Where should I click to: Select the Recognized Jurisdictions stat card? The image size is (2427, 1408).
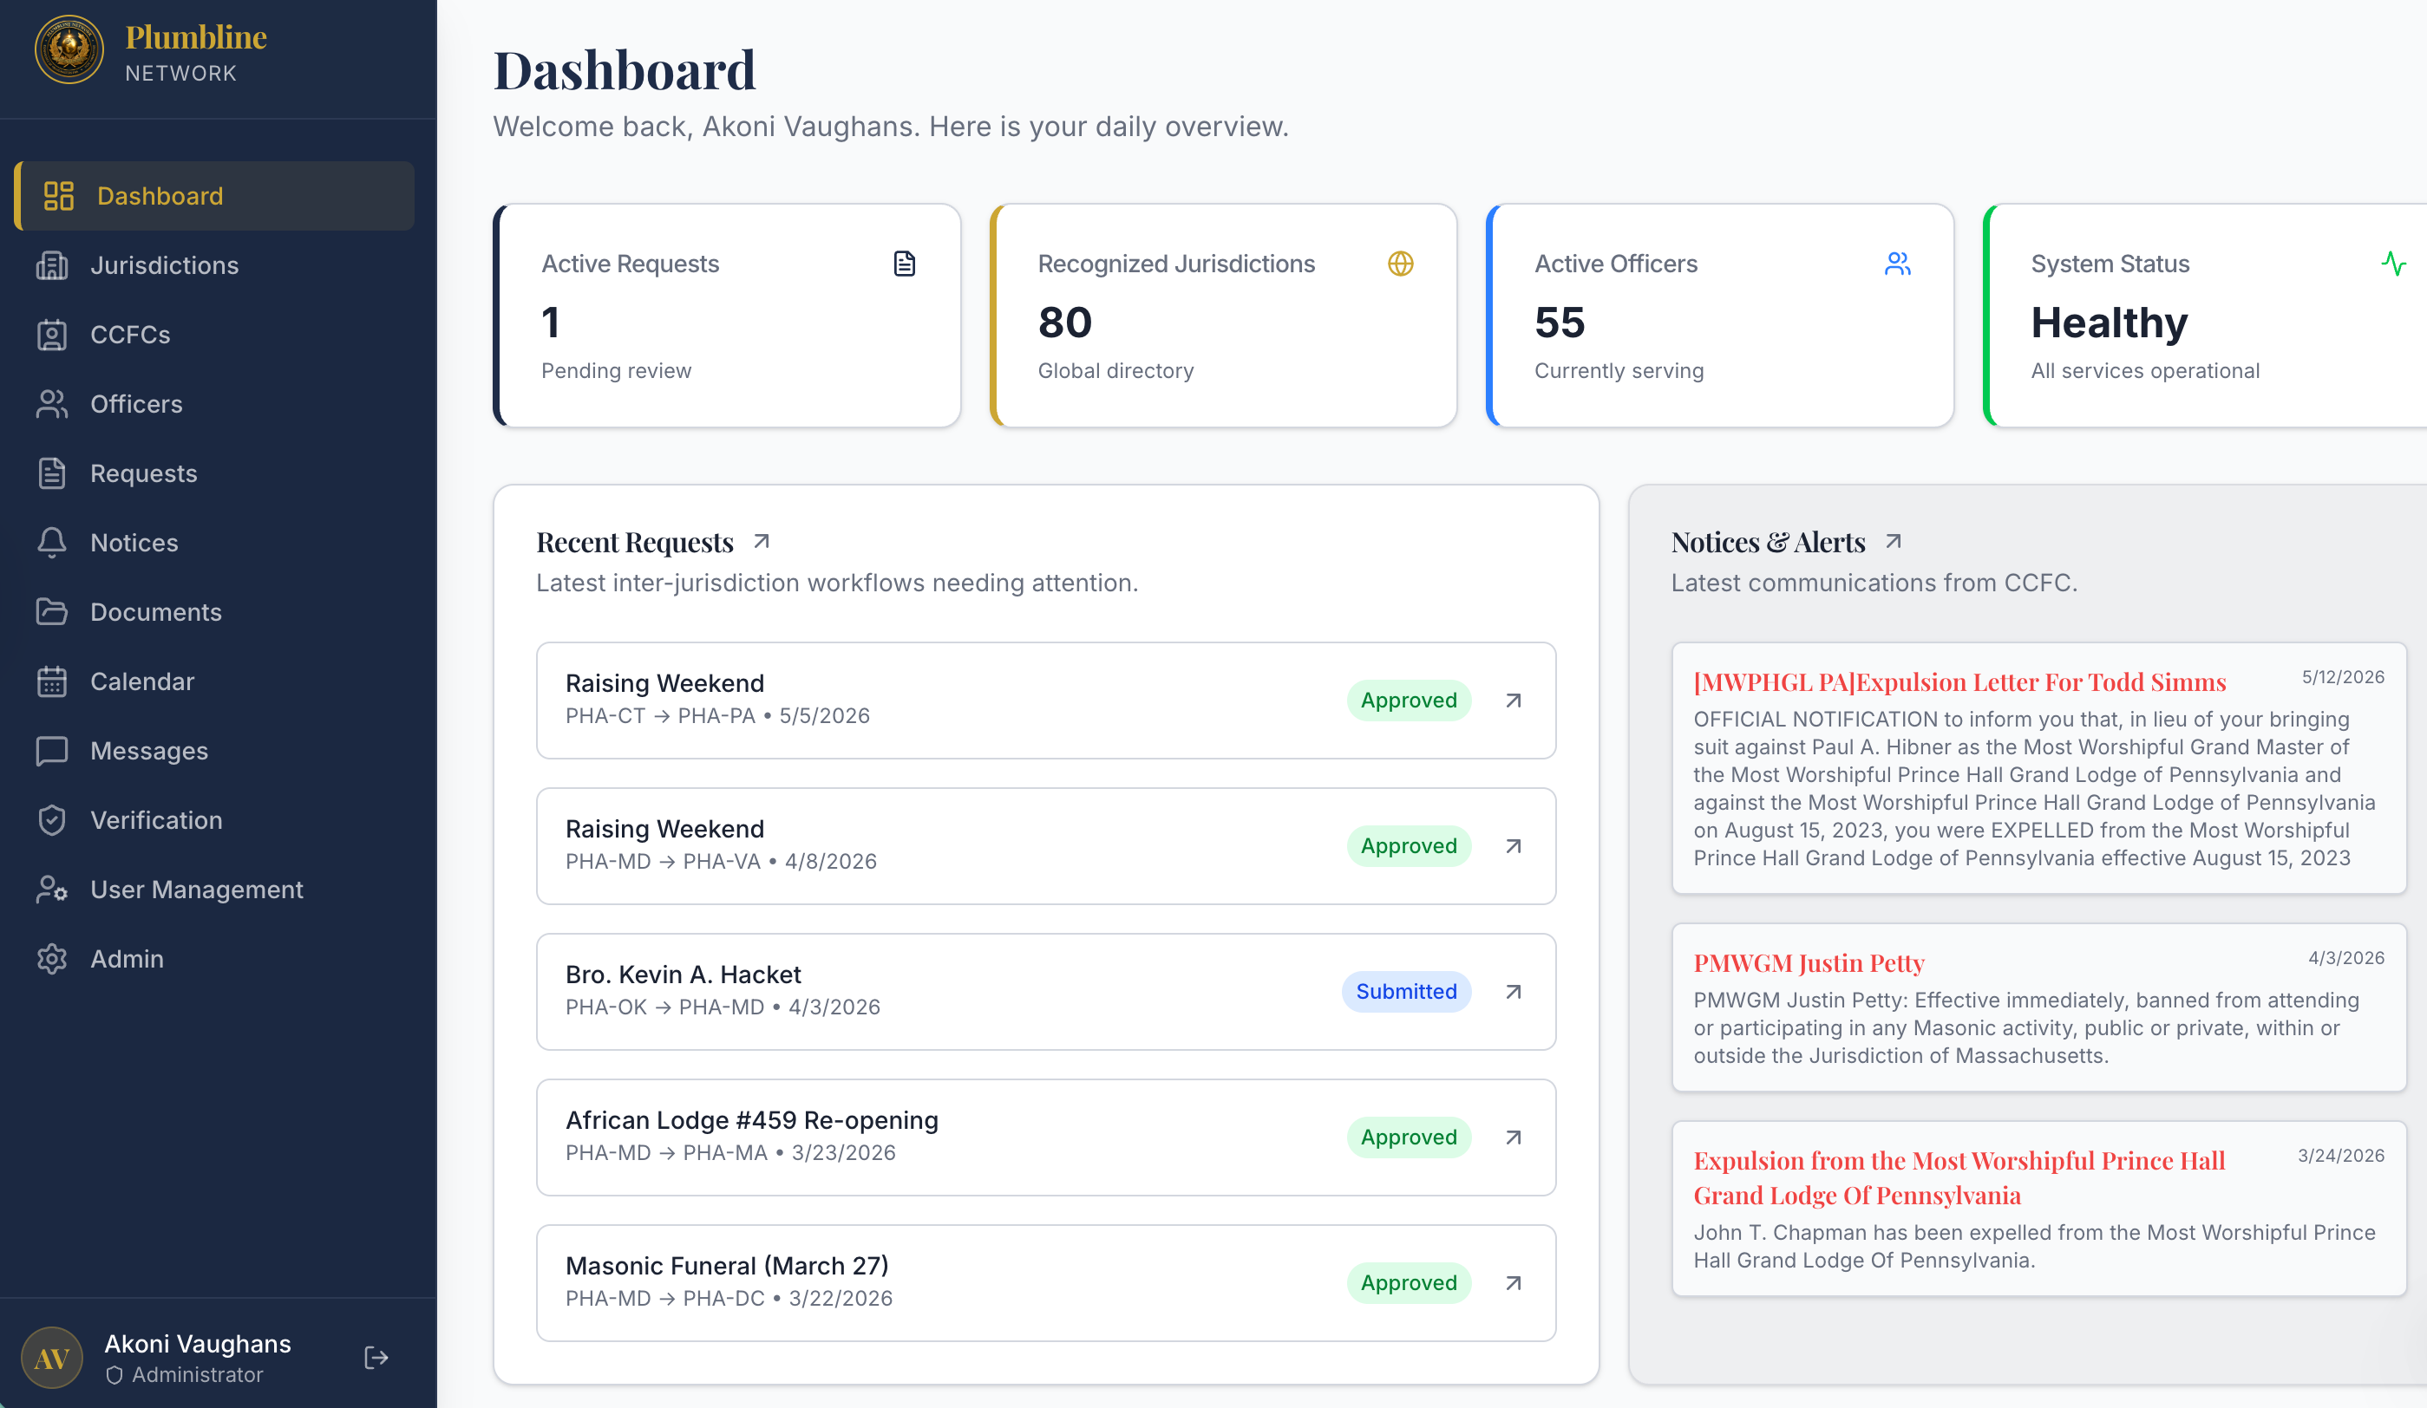pyautogui.click(x=1223, y=316)
